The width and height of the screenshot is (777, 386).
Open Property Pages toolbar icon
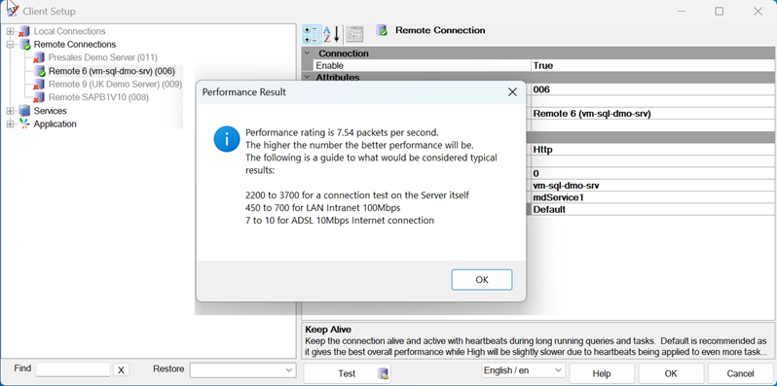pos(354,34)
